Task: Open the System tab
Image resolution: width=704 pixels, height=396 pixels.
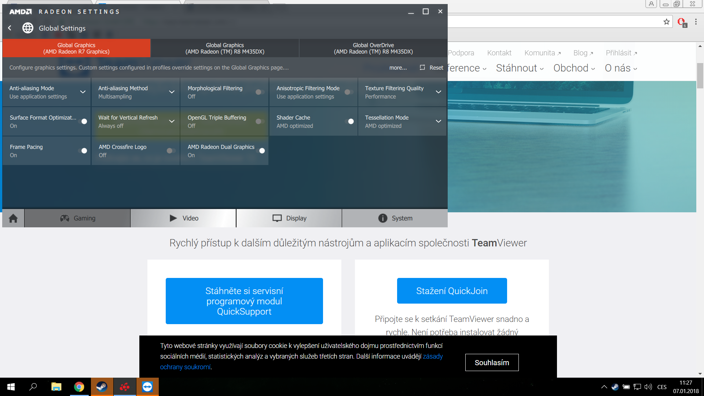Action: point(395,218)
